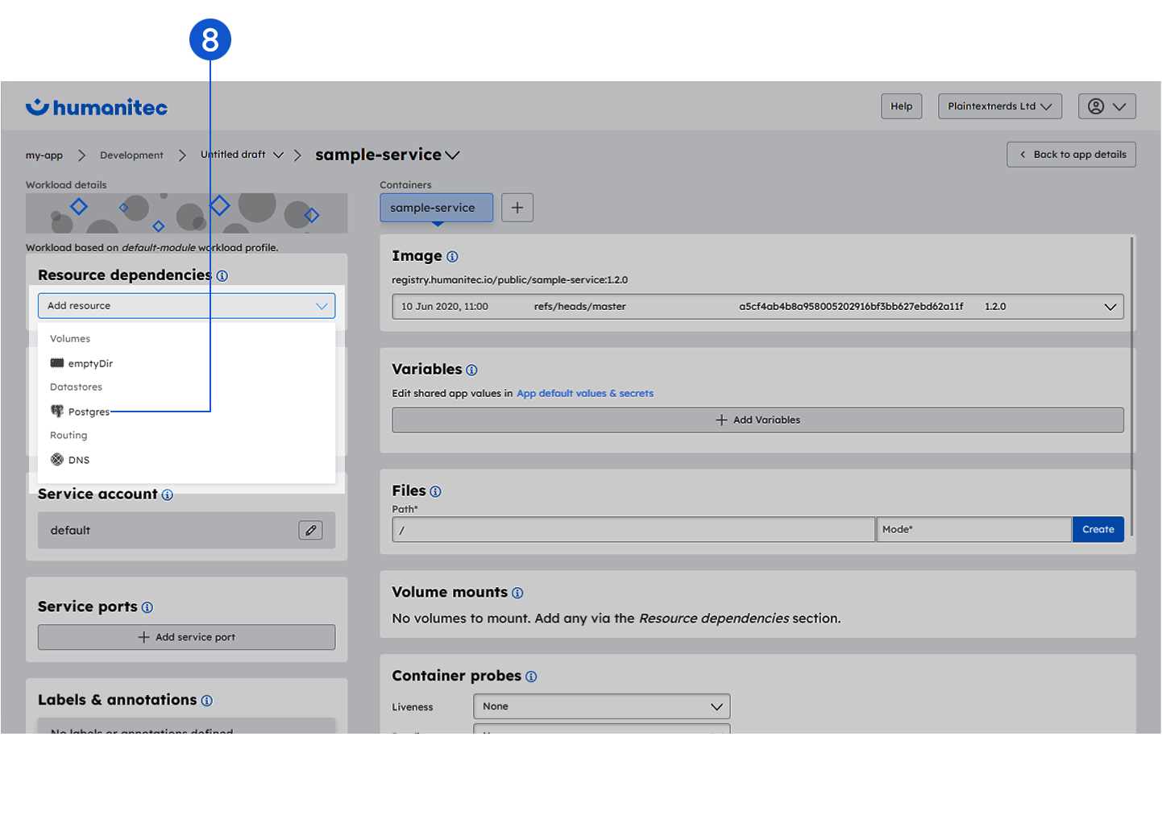
Task: Navigate to Development breadcrumb
Action: [131, 155]
